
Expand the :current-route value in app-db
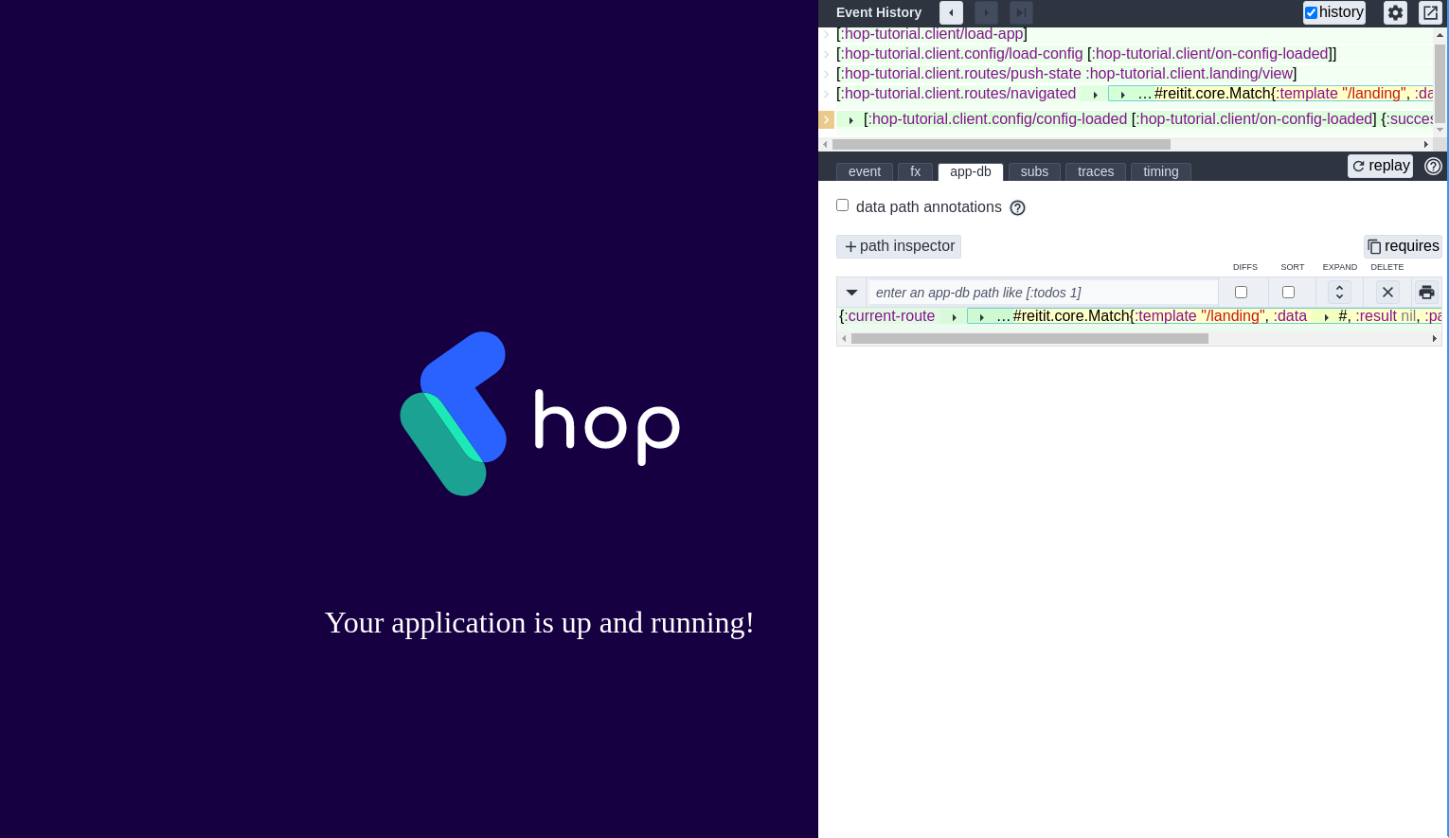[954, 316]
